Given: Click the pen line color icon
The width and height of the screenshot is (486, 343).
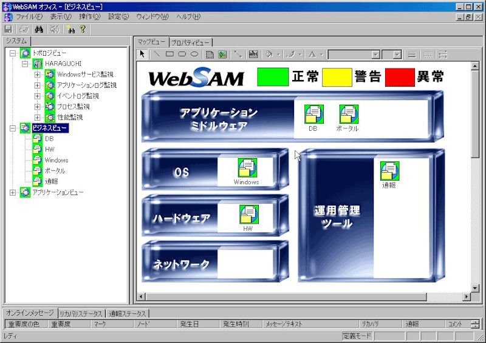Looking at the screenshot, I should pos(290,55).
